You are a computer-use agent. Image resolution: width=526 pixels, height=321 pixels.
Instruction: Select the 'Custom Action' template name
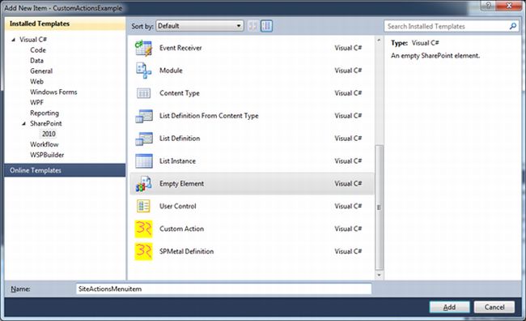[181, 229]
